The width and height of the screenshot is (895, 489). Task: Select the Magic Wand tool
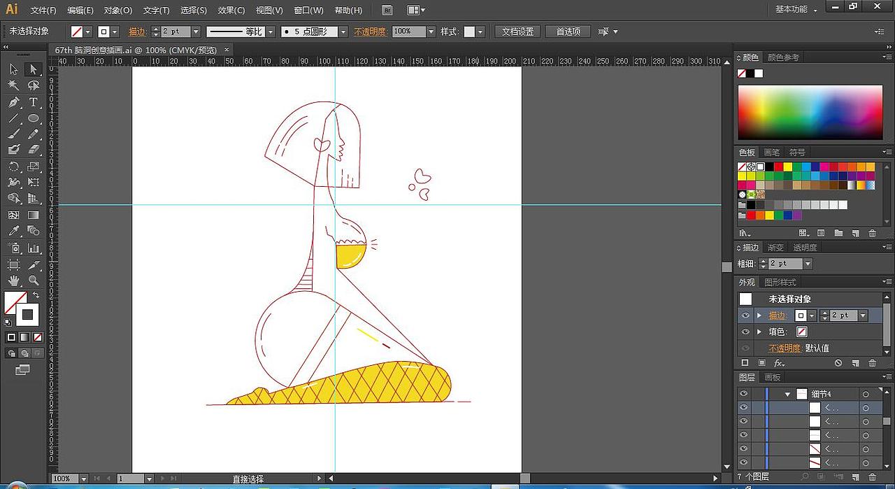pos(13,85)
